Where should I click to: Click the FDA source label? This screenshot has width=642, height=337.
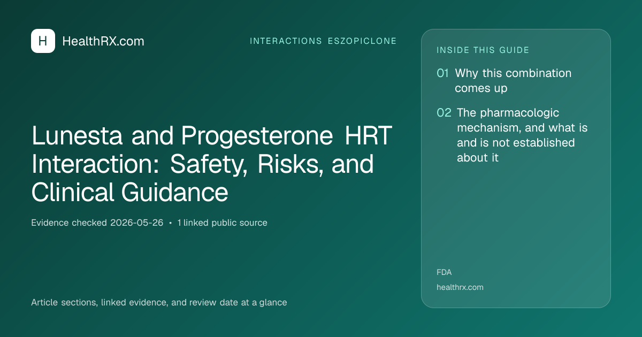coord(444,272)
